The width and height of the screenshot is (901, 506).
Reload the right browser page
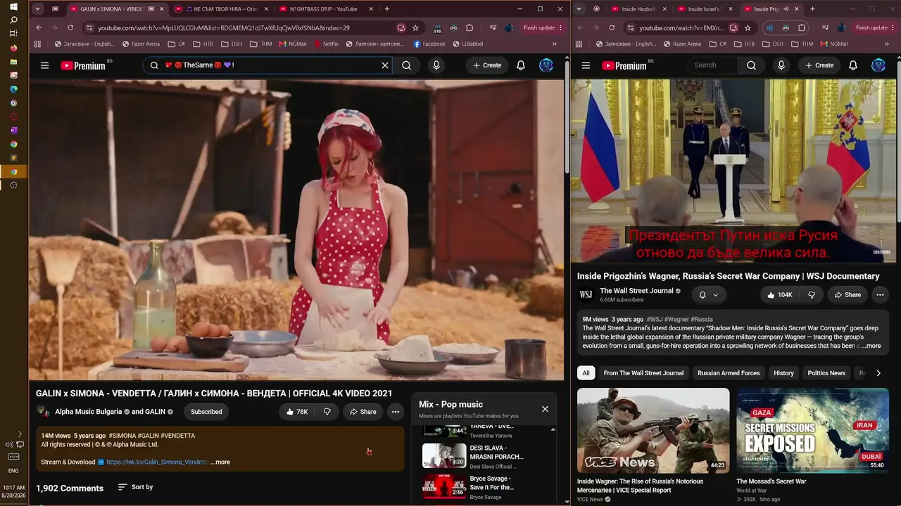pyautogui.click(x=611, y=28)
